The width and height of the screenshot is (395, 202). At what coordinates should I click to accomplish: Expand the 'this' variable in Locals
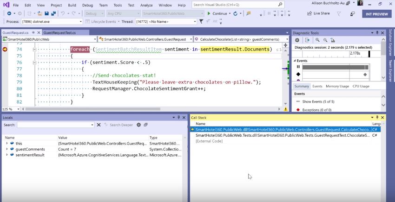pos(7,143)
